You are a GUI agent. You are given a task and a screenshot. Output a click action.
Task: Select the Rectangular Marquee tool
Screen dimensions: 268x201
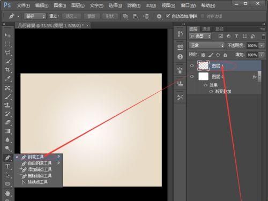click(x=8, y=44)
